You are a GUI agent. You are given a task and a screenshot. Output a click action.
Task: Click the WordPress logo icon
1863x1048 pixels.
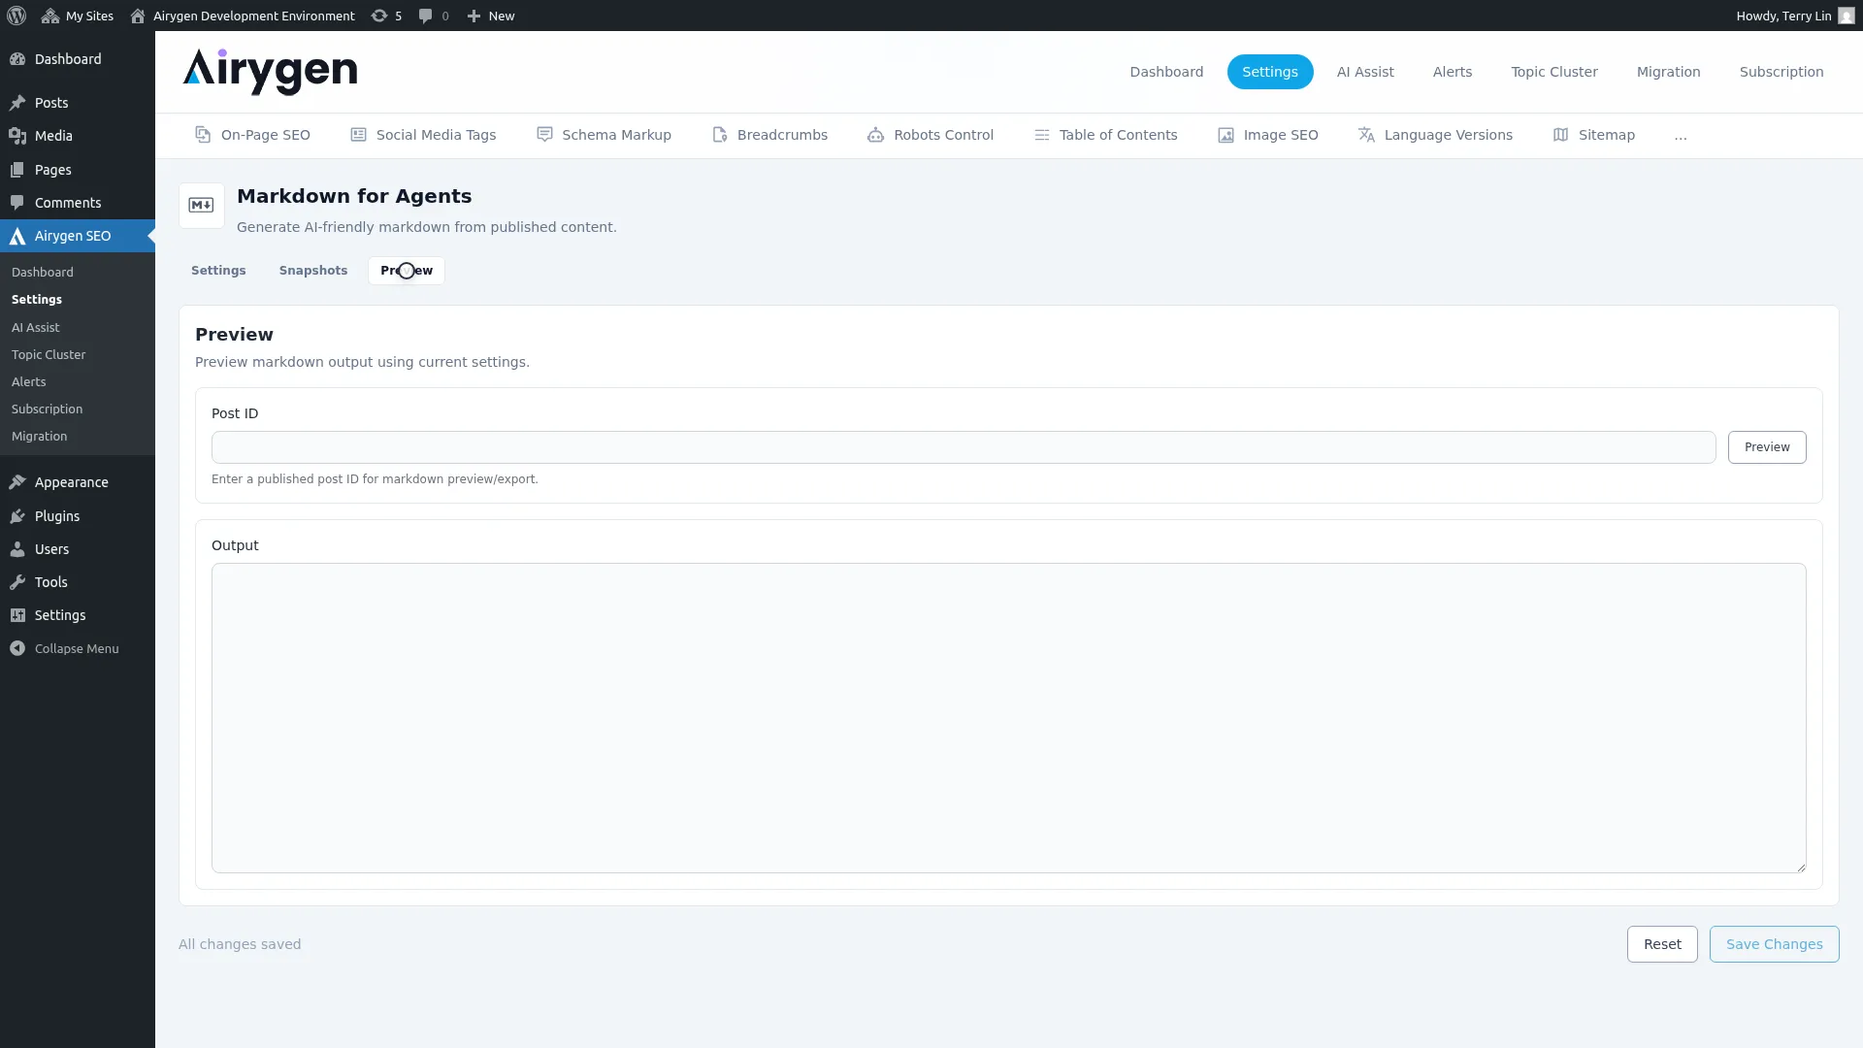(16, 16)
